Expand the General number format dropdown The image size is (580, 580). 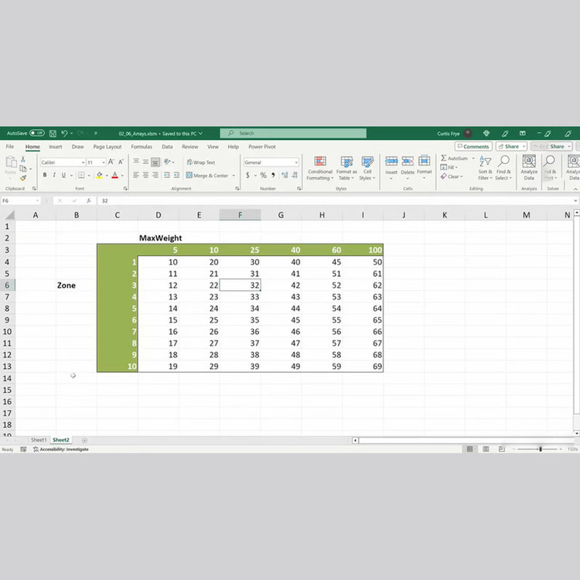tap(295, 162)
